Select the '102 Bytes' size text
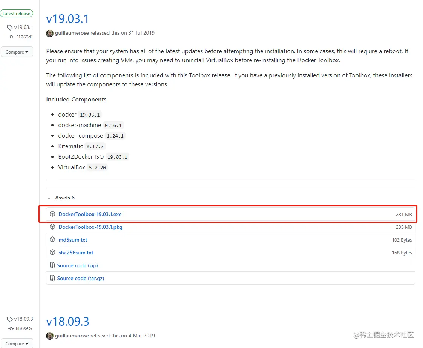Viewport: 423px width, 348px height. point(402,240)
